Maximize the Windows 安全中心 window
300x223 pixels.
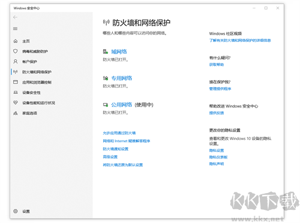[266, 8]
